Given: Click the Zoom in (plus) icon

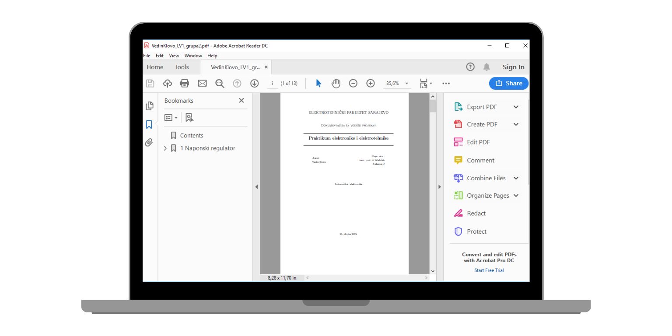Looking at the screenshot, I should pyautogui.click(x=370, y=83).
